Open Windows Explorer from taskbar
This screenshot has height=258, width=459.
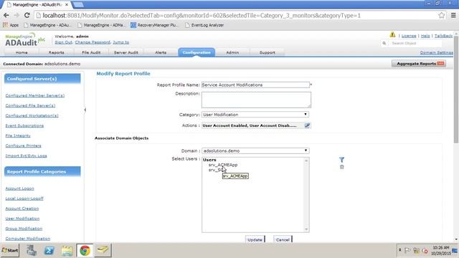67,251
